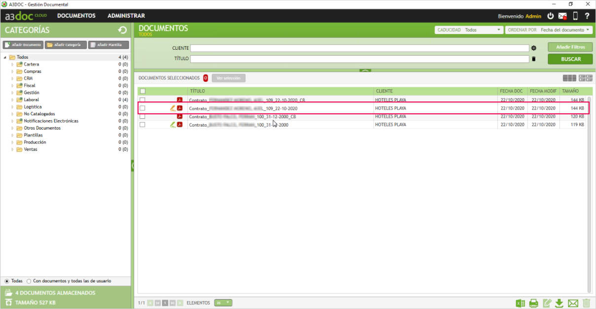Click PDF icon of Contrato 100_31-12-2000 row

(180, 125)
